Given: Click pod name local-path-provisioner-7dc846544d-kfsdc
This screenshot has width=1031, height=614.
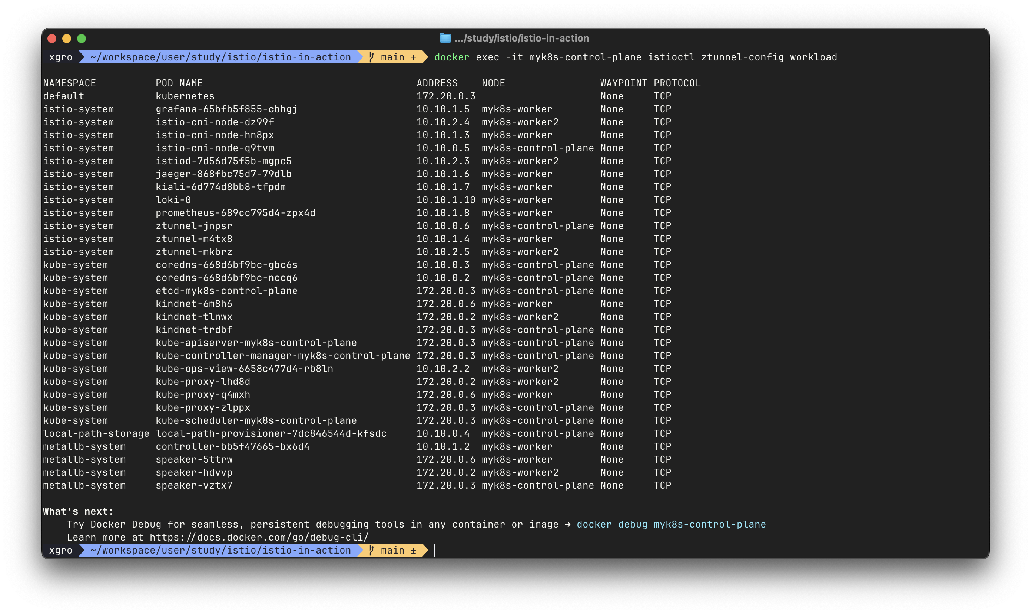Looking at the screenshot, I should [271, 433].
